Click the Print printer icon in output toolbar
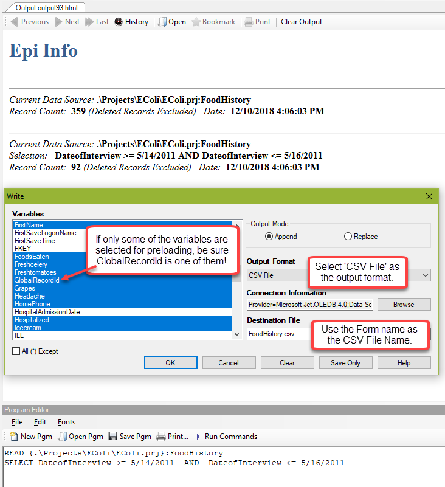This screenshot has width=445, height=487. [249, 22]
